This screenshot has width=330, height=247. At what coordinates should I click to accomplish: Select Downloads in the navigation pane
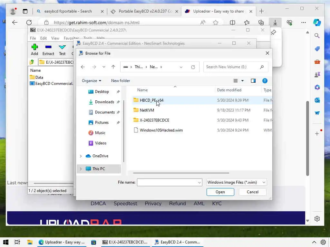[x=104, y=102]
